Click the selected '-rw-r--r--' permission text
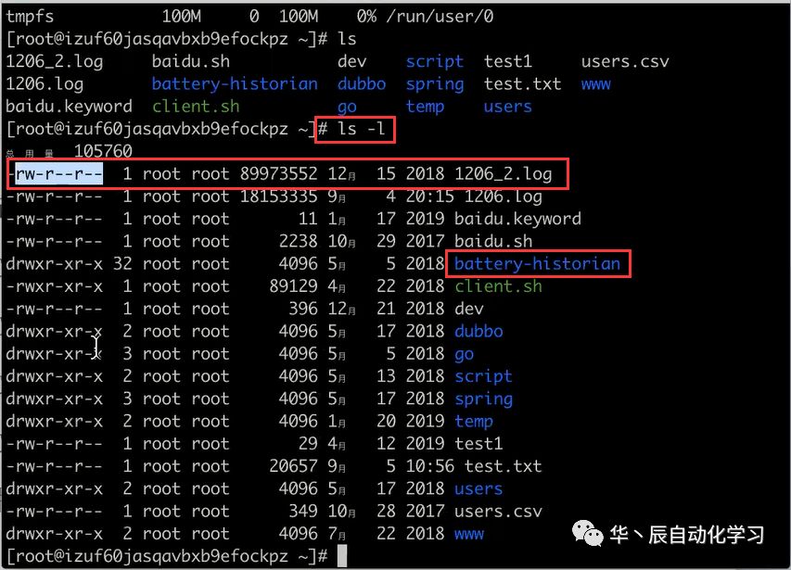791x570 pixels. click(54, 174)
